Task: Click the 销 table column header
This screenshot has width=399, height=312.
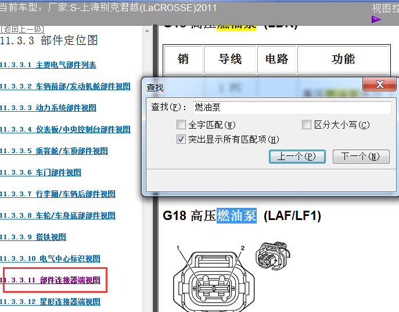Action: [x=183, y=59]
